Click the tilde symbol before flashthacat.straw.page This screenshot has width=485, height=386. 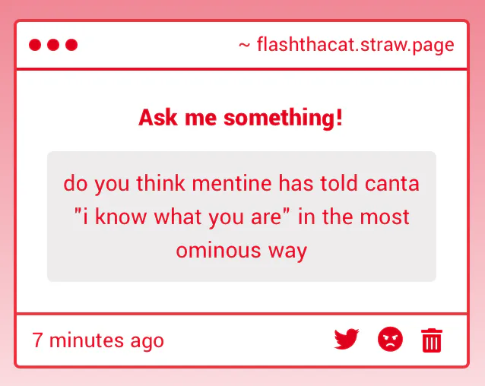(244, 46)
